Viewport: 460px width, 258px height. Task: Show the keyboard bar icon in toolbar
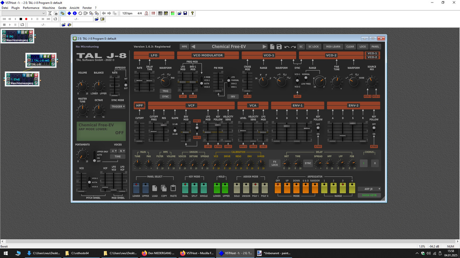click(160, 13)
